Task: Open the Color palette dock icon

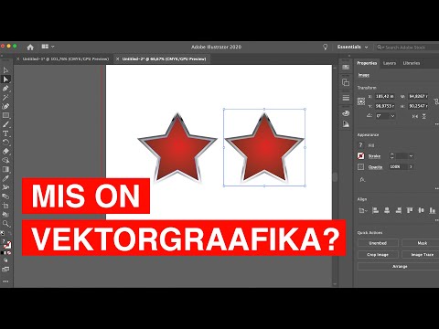Action: pos(346,113)
